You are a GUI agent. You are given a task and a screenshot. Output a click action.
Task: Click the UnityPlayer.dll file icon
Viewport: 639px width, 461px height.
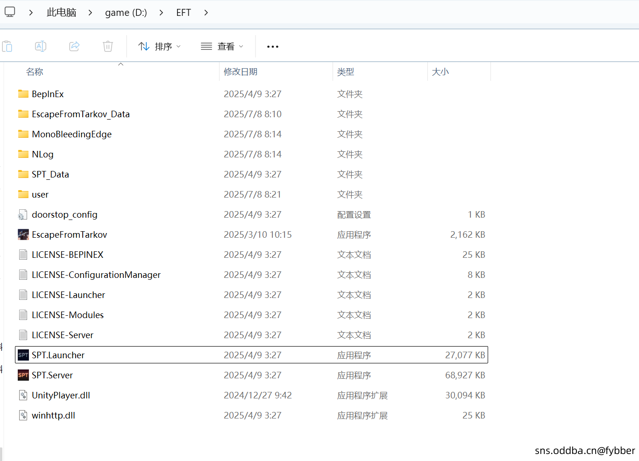pyautogui.click(x=23, y=395)
